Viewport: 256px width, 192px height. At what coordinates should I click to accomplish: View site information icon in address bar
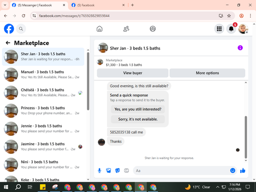point(34,16)
